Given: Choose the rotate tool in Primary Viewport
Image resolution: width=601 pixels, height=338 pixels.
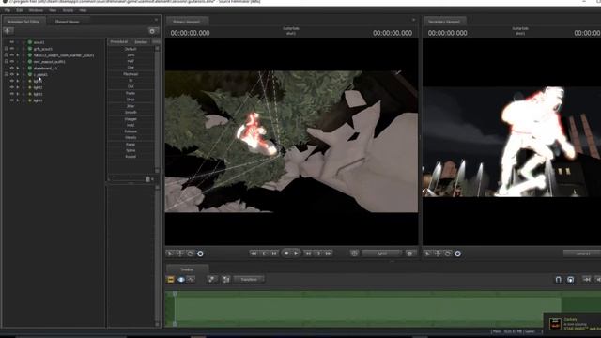Looking at the screenshot, I should pyautogui.click(x=190, y=253).
